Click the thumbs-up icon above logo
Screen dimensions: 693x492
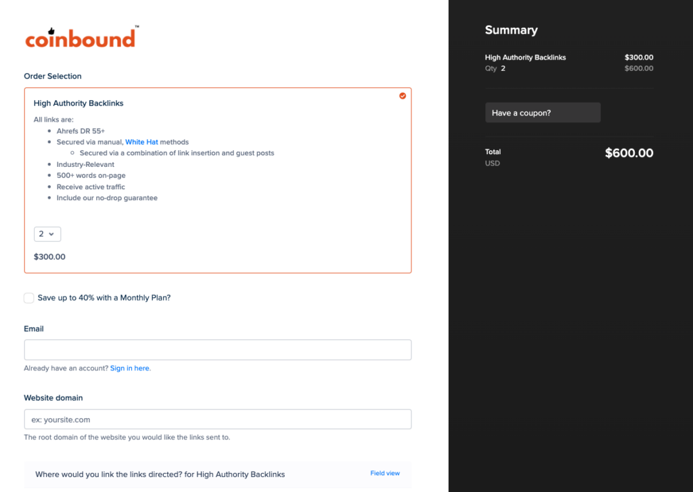click(51, 31)
